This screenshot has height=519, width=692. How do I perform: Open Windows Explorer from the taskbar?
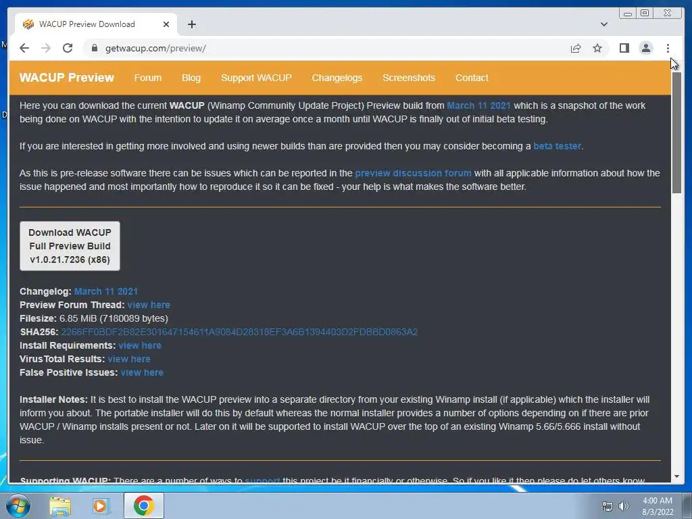[x=60, y=505]
